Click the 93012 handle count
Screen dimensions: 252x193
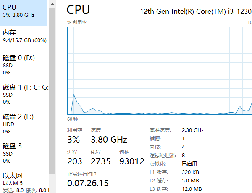point(132,161)
